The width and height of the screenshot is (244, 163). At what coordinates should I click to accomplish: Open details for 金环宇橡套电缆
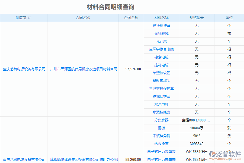pos(162,49)
